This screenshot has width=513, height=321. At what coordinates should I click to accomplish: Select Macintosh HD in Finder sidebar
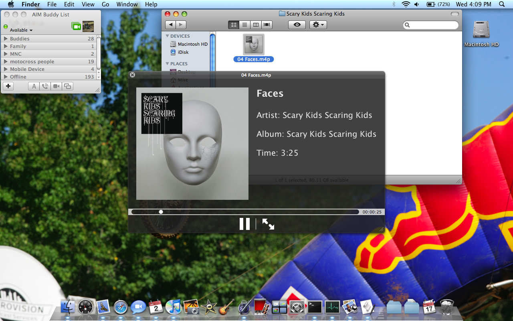coord(189,44)
